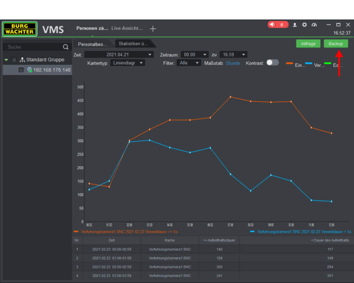Click the orange Ein... legend swatch
Viewport: 354px width, 283px height.
click(x=289, y=63)
